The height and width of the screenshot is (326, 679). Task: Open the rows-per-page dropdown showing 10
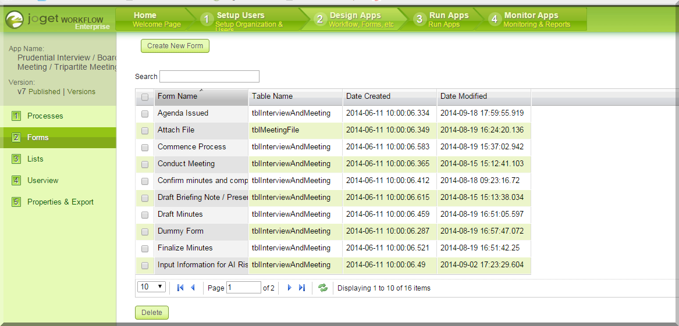click(x=152, y=287)
